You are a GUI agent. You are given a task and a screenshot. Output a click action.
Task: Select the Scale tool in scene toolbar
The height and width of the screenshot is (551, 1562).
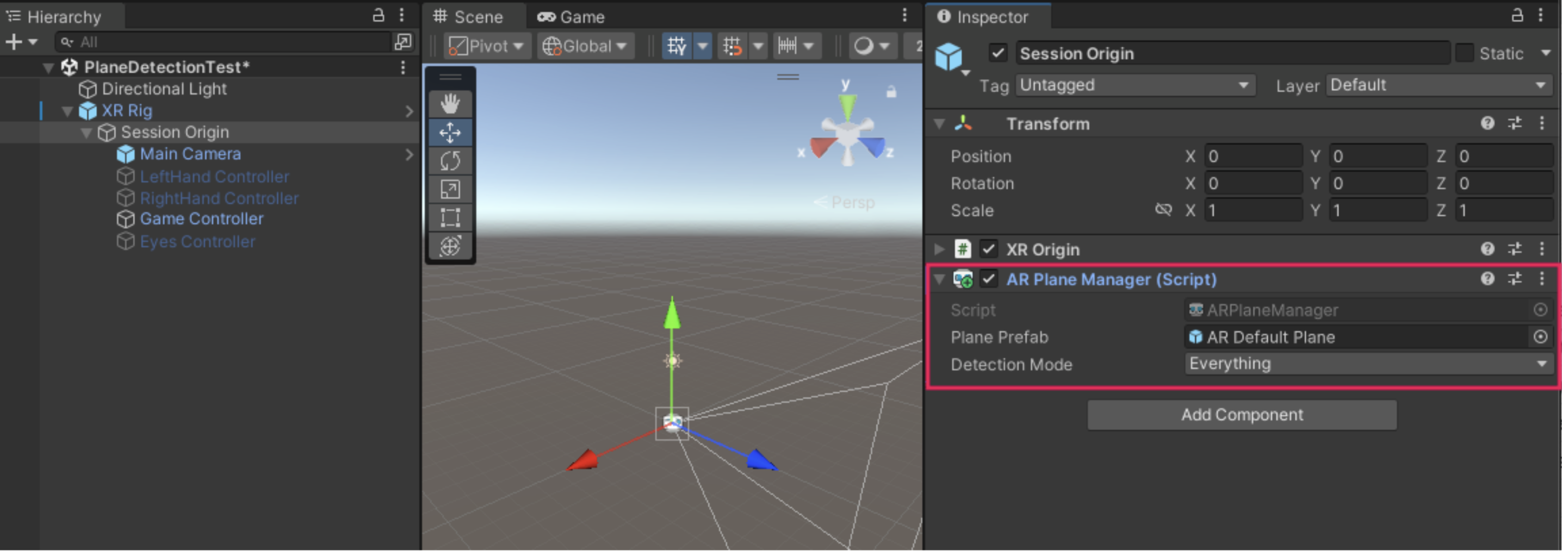pyautogui.click(x=450, y=189)
